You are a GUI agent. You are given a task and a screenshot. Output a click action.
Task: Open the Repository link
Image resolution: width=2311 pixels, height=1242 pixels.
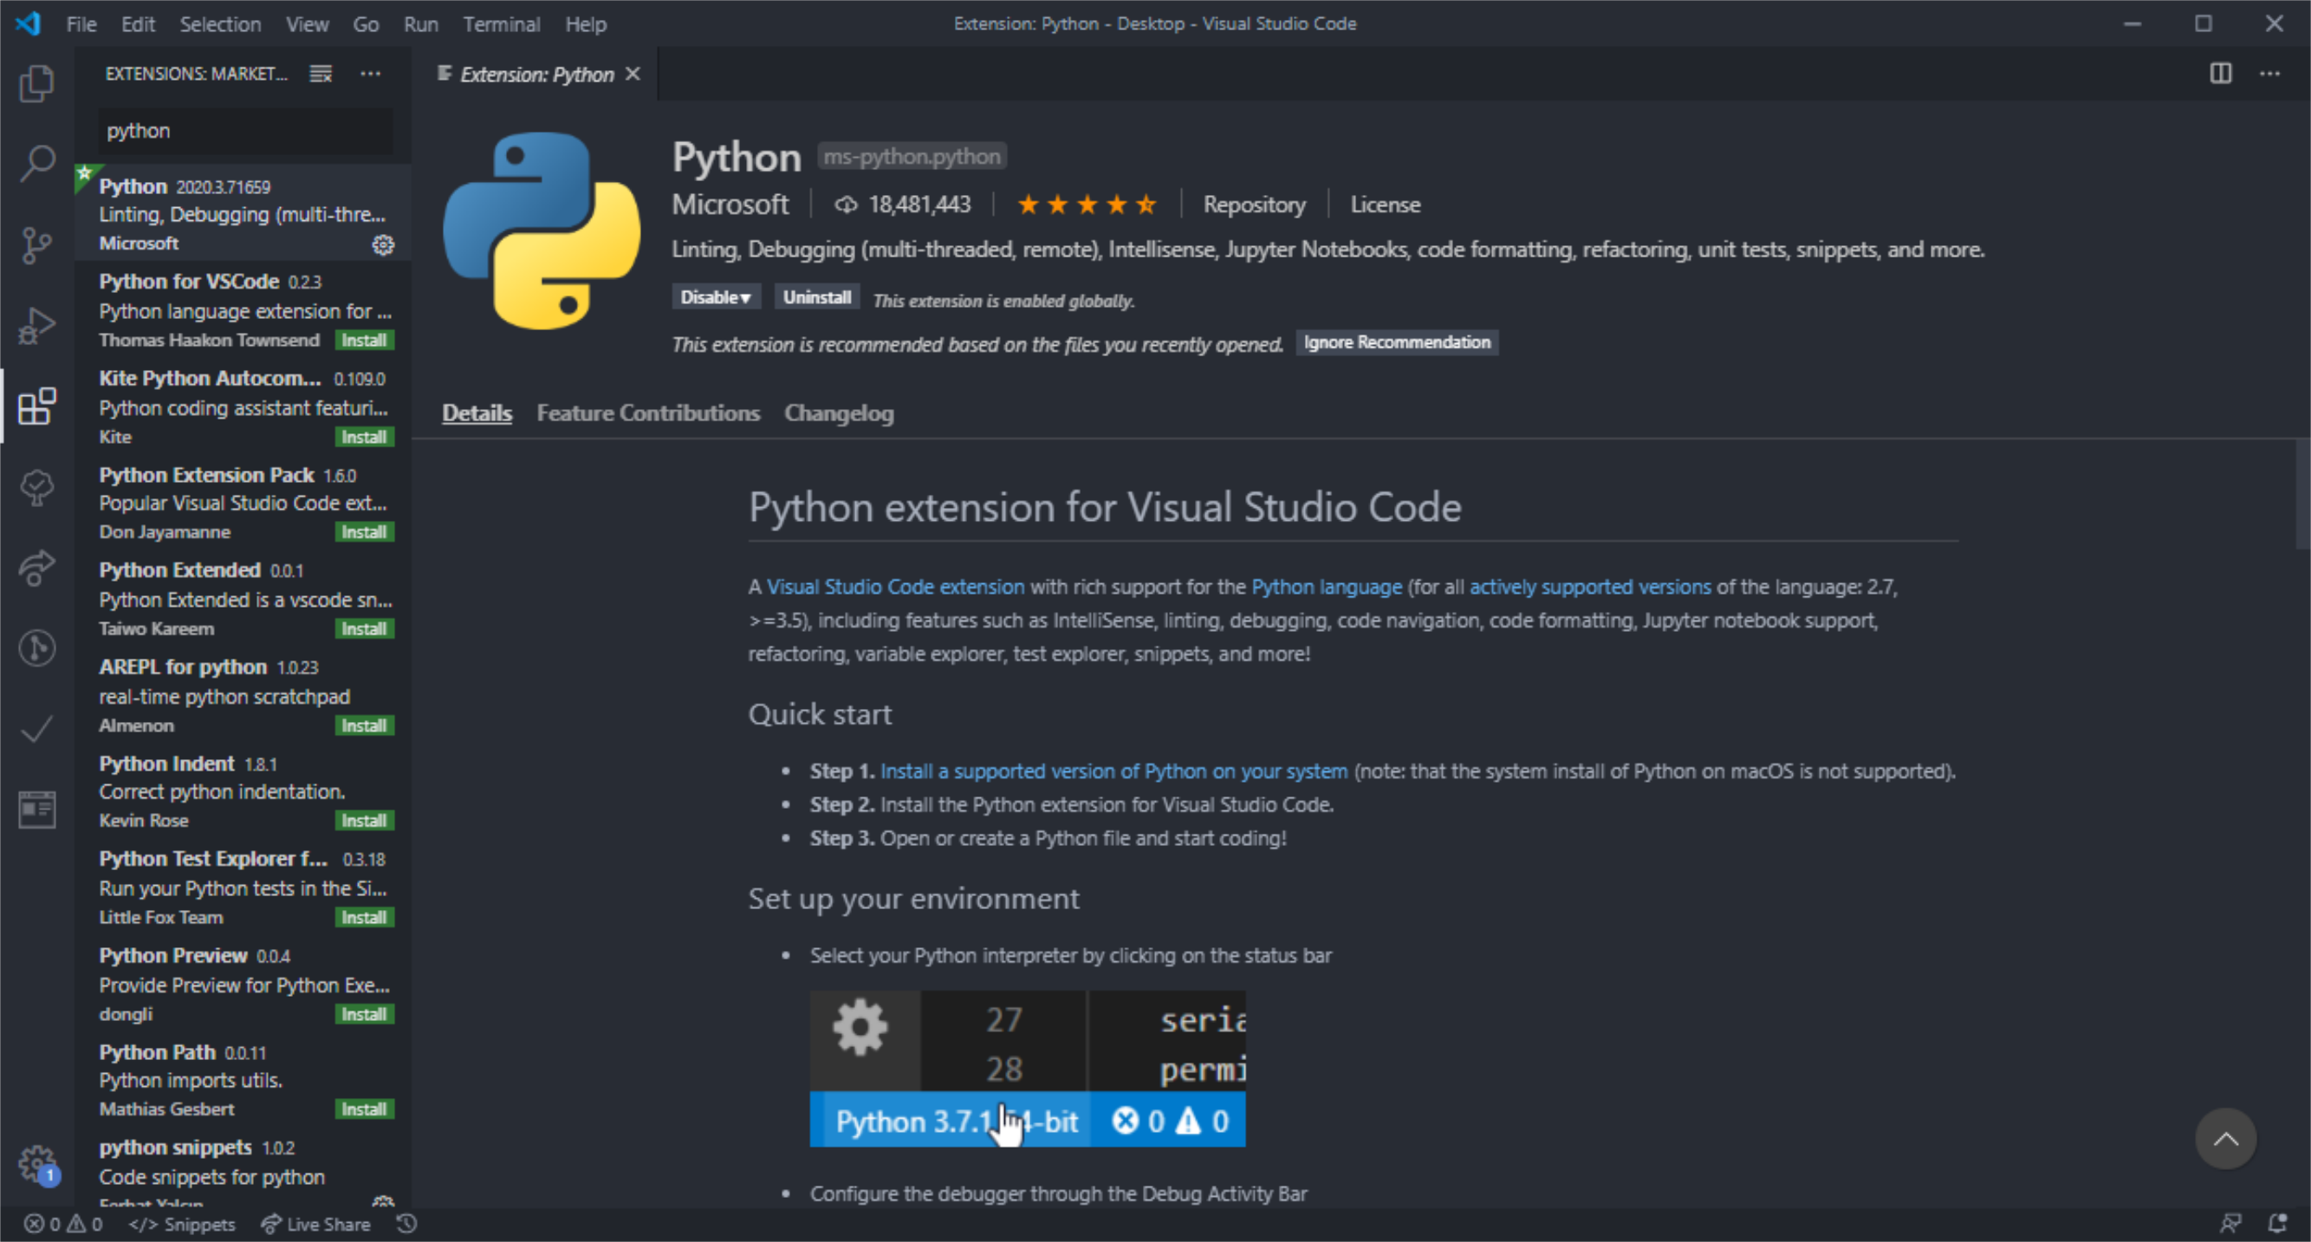click(x=1254, y=205)
